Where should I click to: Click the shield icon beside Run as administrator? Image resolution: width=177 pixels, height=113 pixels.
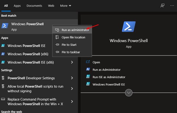pyautogui.click(x=57, y=30)
